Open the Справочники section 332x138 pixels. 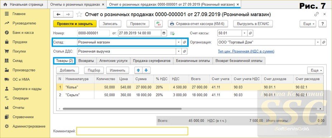click(x=23, y=117)
